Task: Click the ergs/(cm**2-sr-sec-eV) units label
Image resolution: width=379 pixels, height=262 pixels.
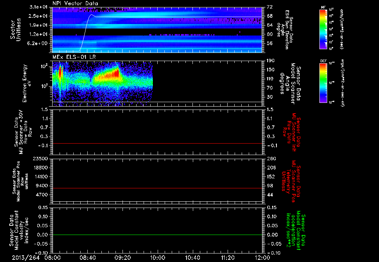Action: coord(342,83)
